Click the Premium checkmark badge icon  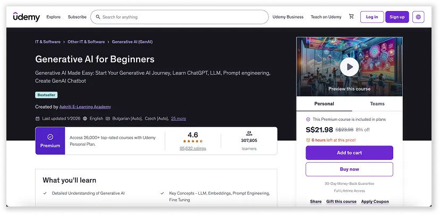pyautogui.click(x=50, y=137)
